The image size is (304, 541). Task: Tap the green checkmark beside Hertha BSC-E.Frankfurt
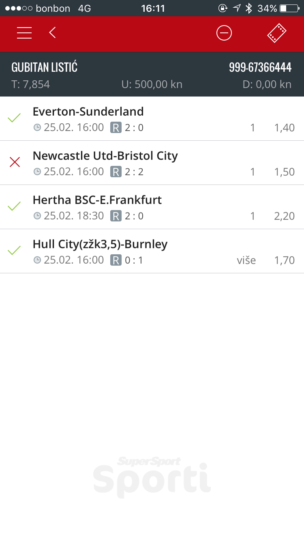click(15, 207)
